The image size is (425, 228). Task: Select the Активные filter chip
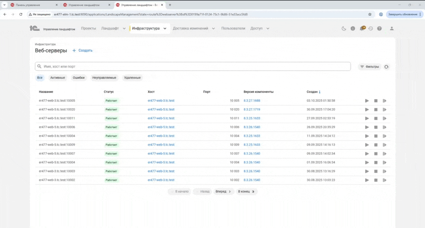point(57,78)
